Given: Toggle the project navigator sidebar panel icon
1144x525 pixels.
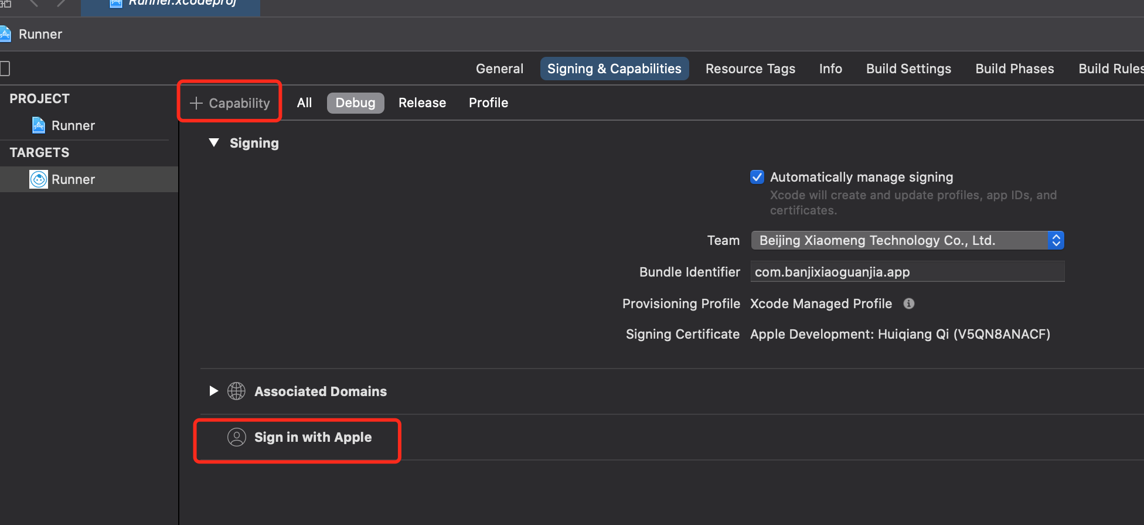Looking at the screenshot, I should coord(5,69).
